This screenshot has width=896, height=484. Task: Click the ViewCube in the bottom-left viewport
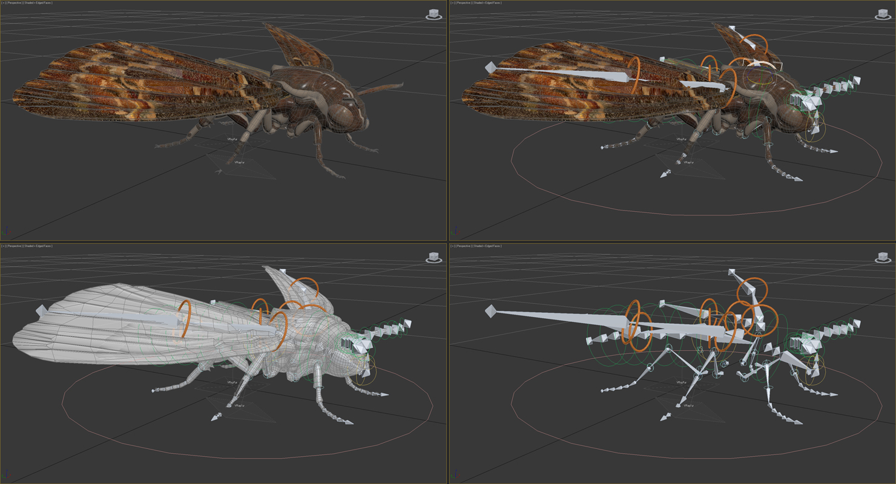434,257
